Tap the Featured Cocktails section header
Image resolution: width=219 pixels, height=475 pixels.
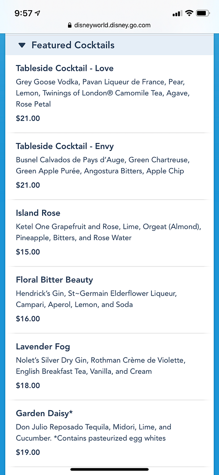pos(110,45)
